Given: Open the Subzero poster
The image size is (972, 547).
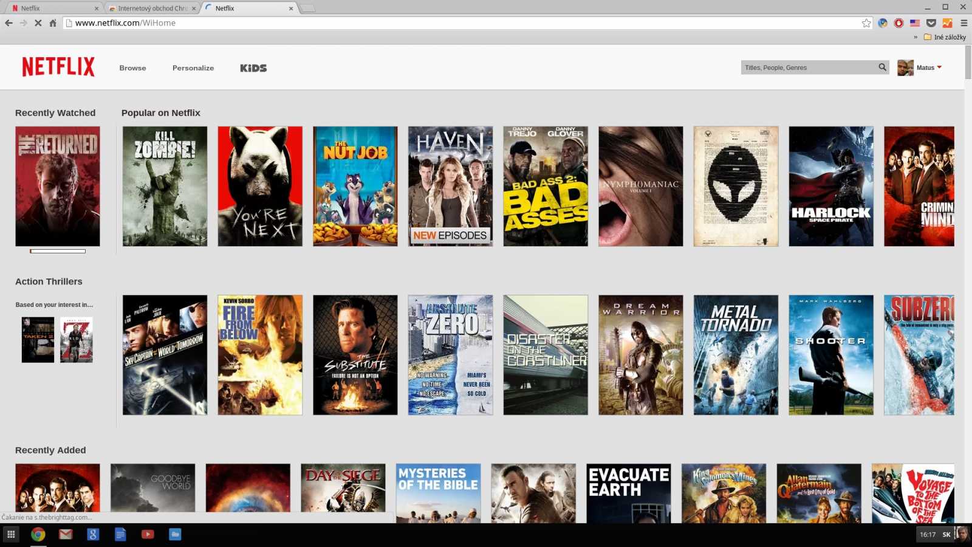Looking at the screenshot, I should [x=919, y=355].
